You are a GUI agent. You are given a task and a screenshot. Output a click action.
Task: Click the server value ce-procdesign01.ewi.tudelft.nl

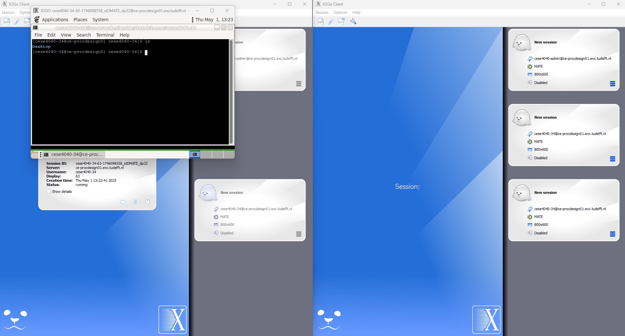click(x=100, y=168)
